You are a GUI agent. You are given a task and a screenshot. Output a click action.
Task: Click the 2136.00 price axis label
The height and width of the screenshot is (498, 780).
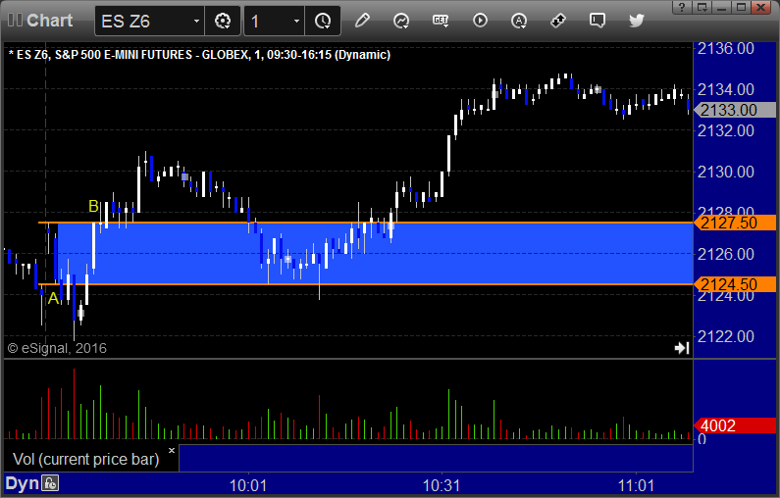point(726,48)
